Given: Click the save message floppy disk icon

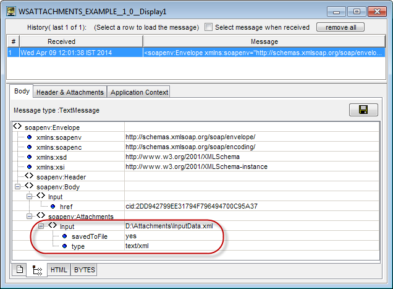Looking at the screenshot, I should tap(363, 110).
